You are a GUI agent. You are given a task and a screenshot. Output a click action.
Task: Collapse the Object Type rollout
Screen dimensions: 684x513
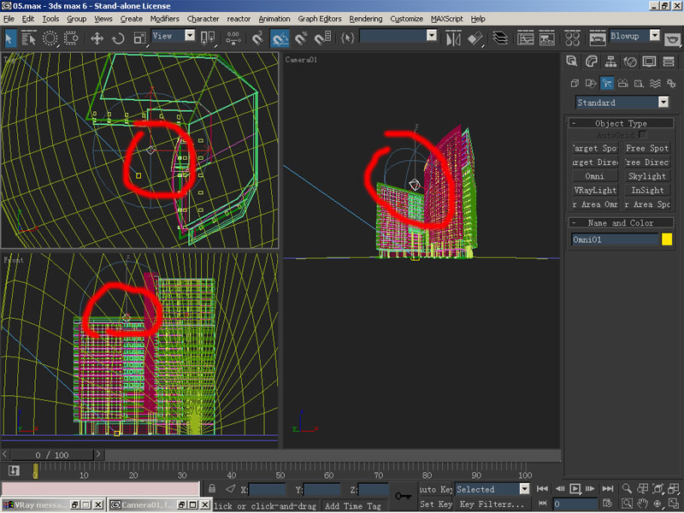622,124
